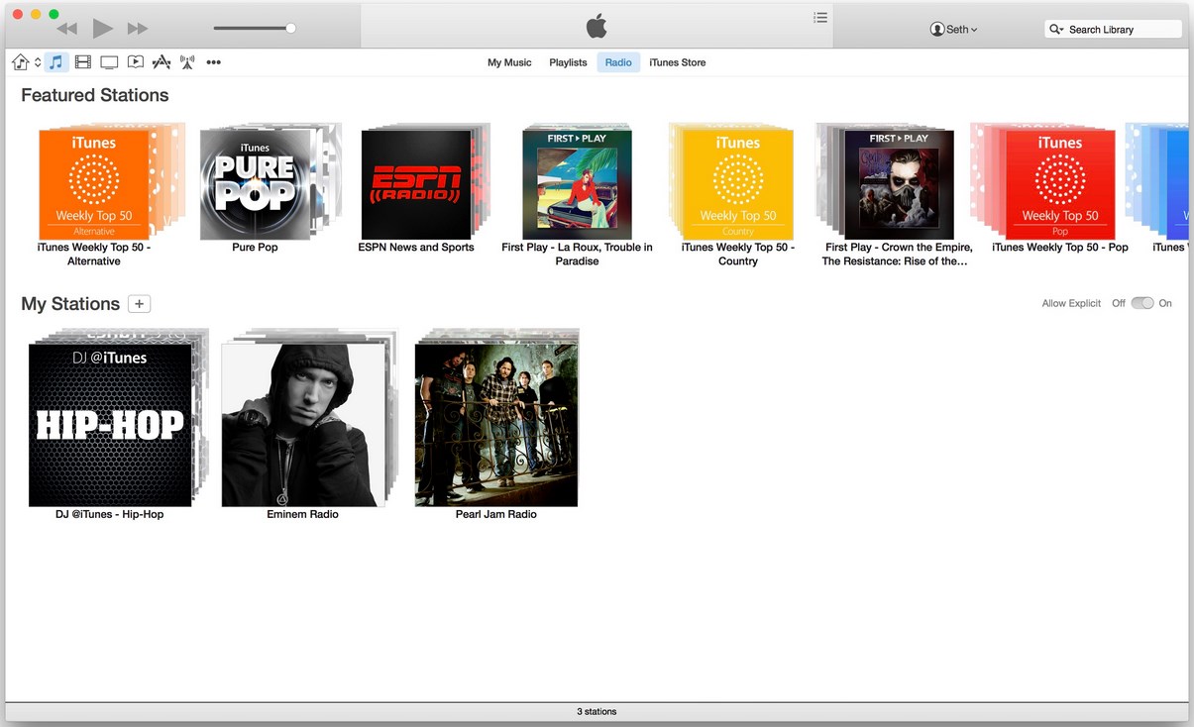Click the 'iTunes Weekly Top 50 - Pop' label

[x=1060, y=248]
